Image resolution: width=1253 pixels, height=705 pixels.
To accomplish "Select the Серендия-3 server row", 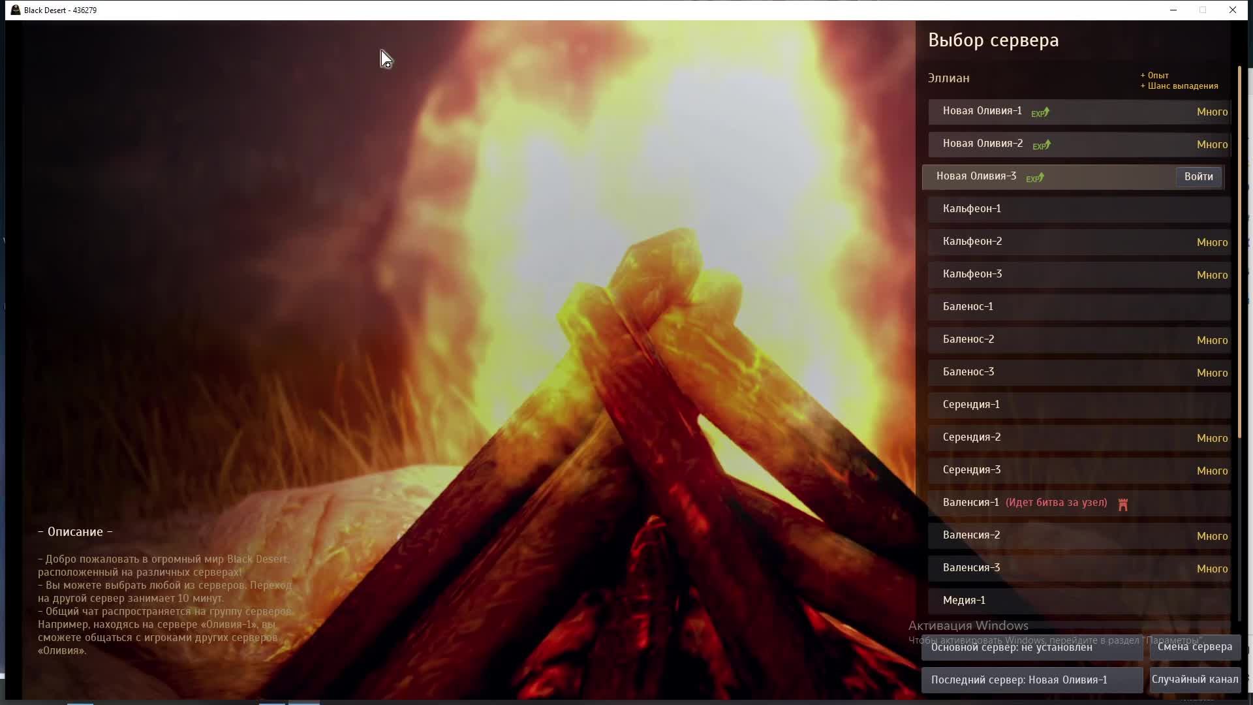I will point(1079,471).
